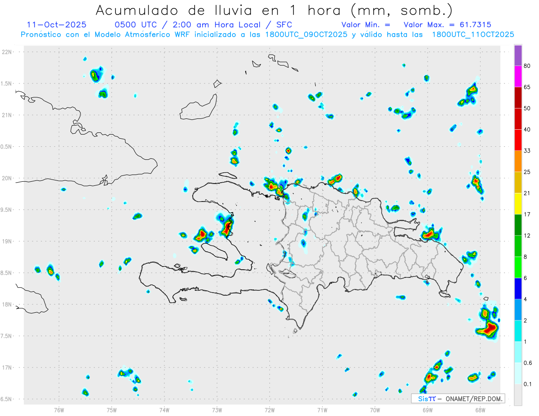Click the legend label "33"
The width and height of the screenshot is (539, 416).
[527, 151]
